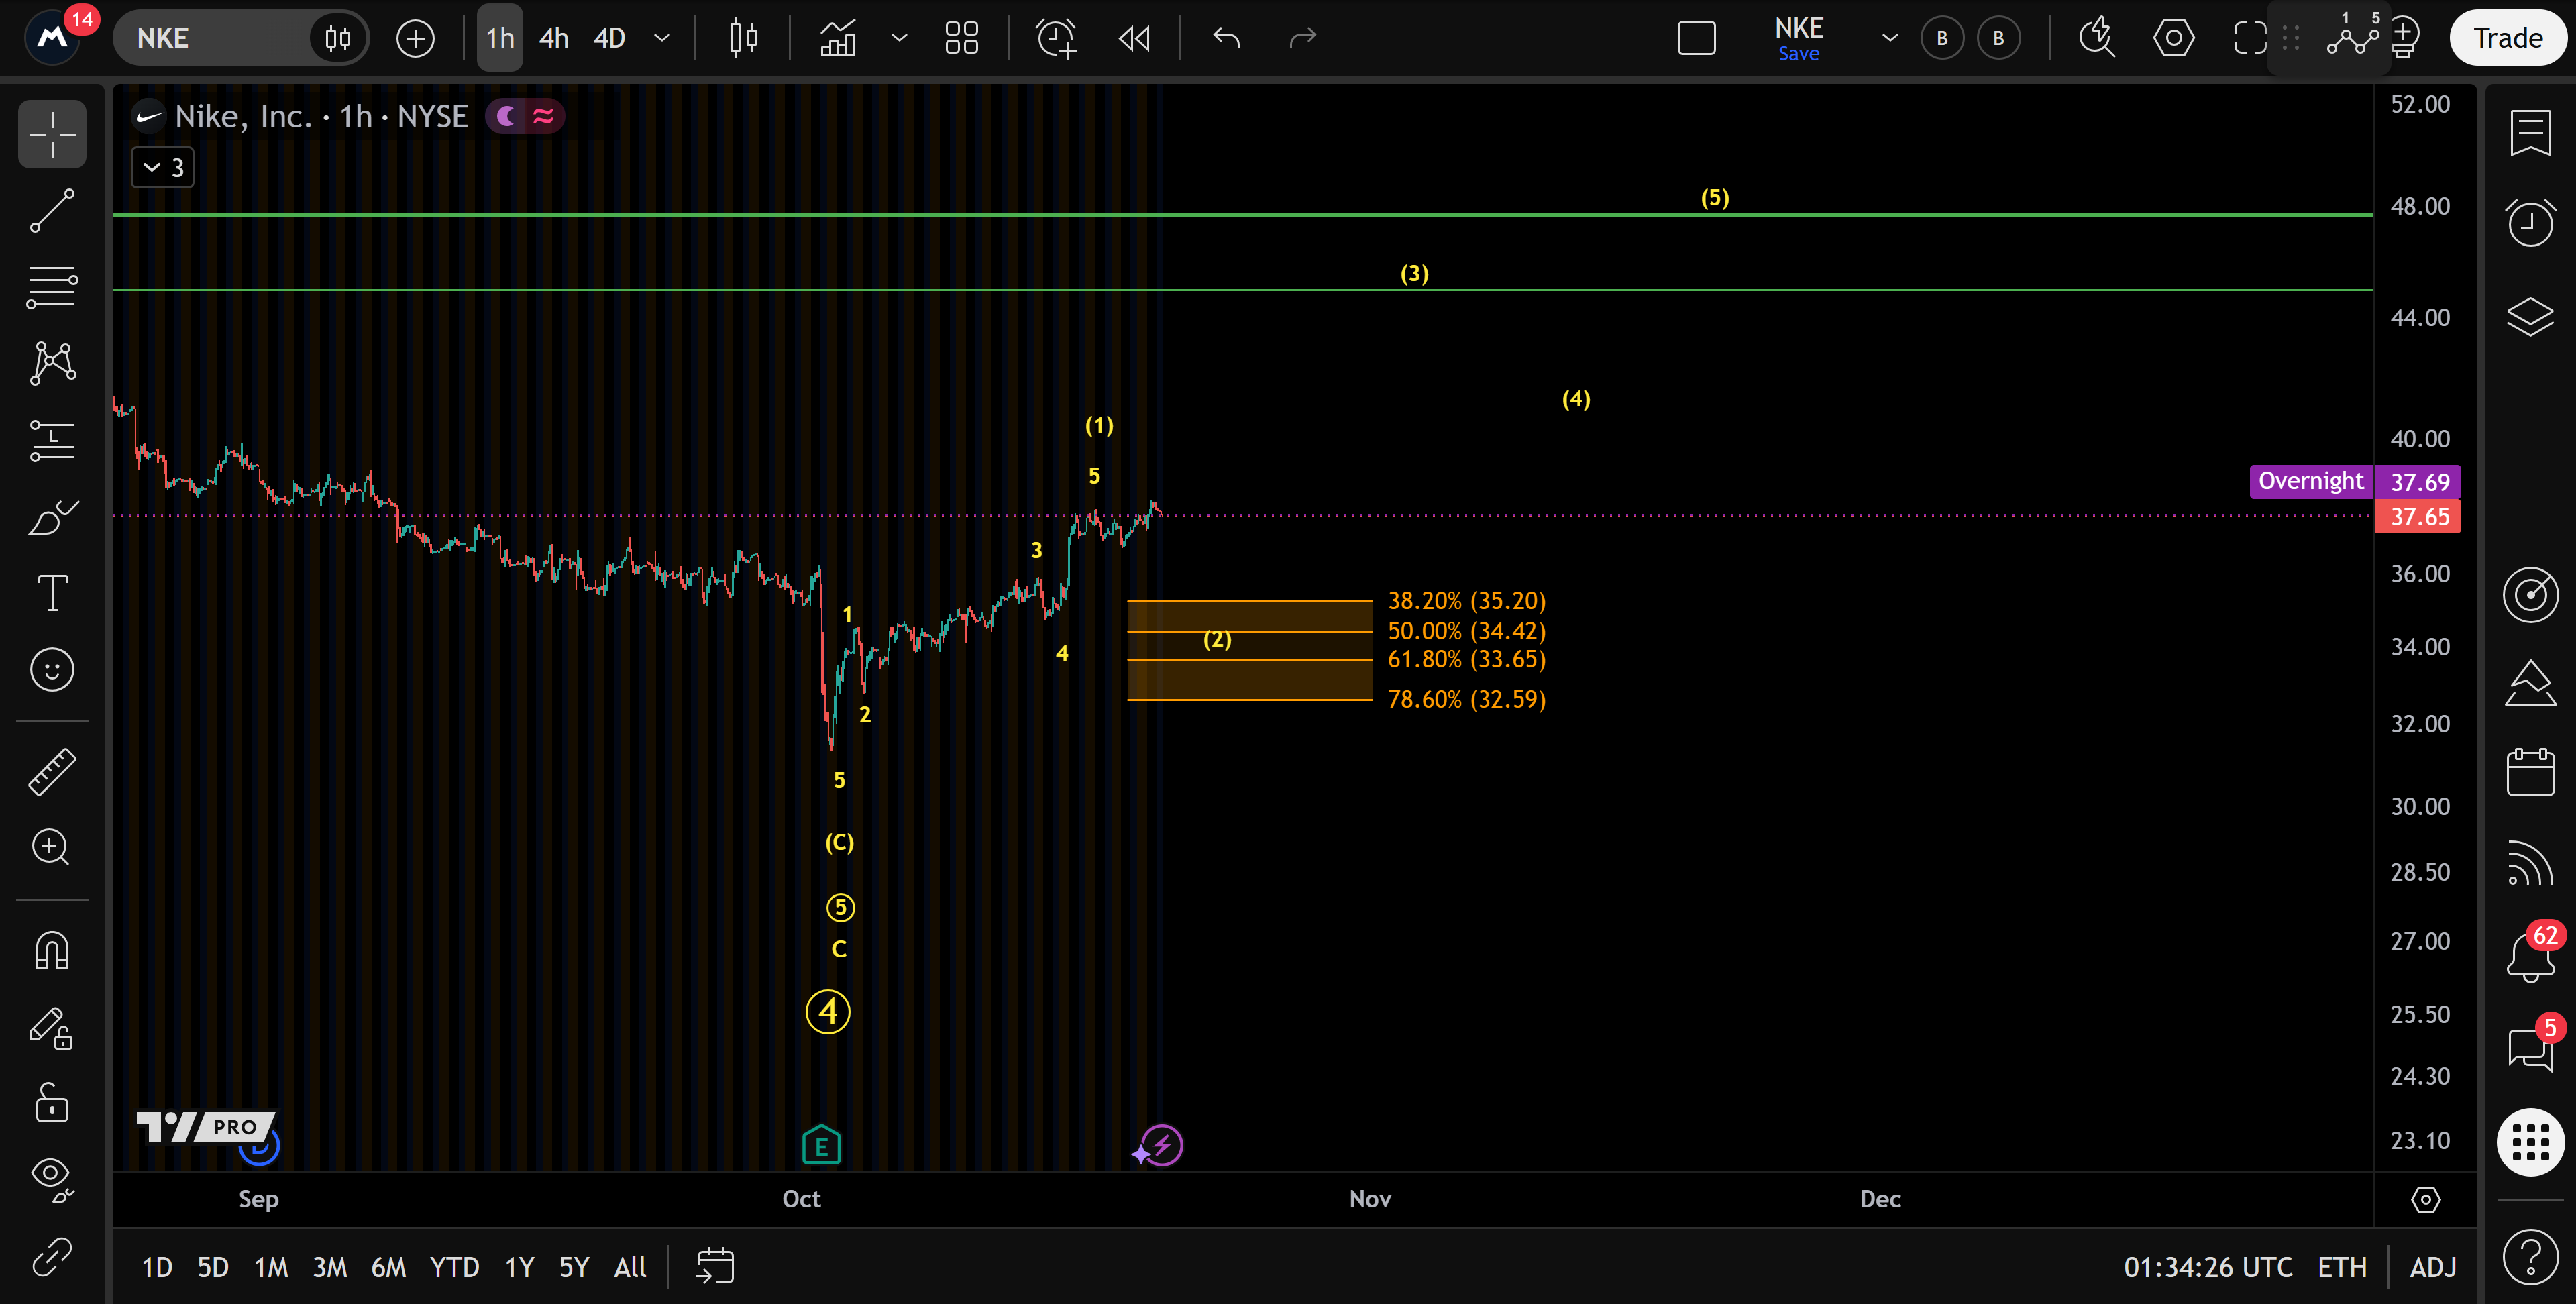Screen dimensions: 2576x1304
Task: Open the economic calendar panel
Action: click(x=2530, y=772)
